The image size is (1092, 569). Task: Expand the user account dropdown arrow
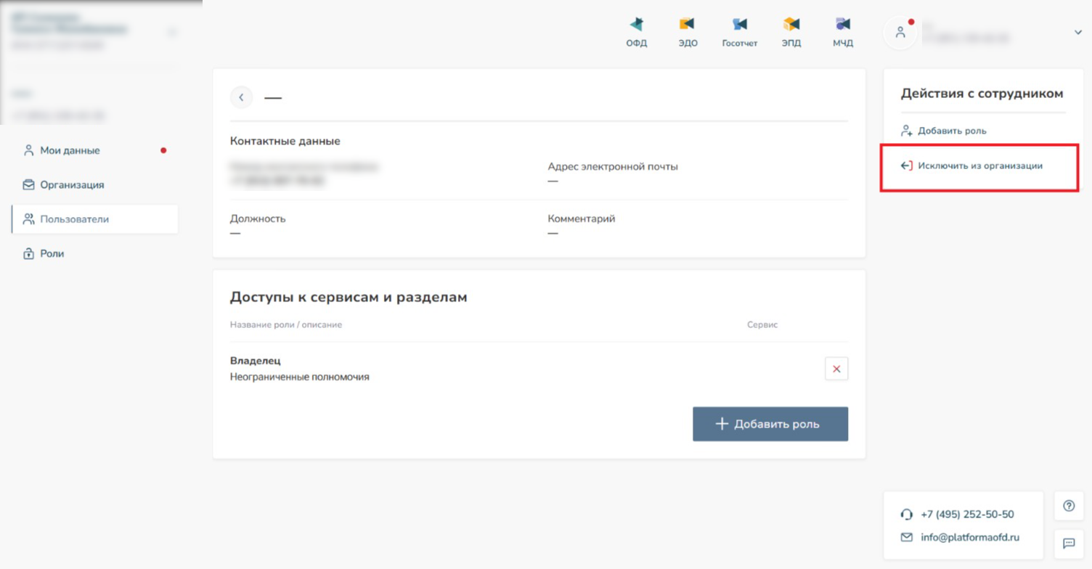click(1077, 33)
